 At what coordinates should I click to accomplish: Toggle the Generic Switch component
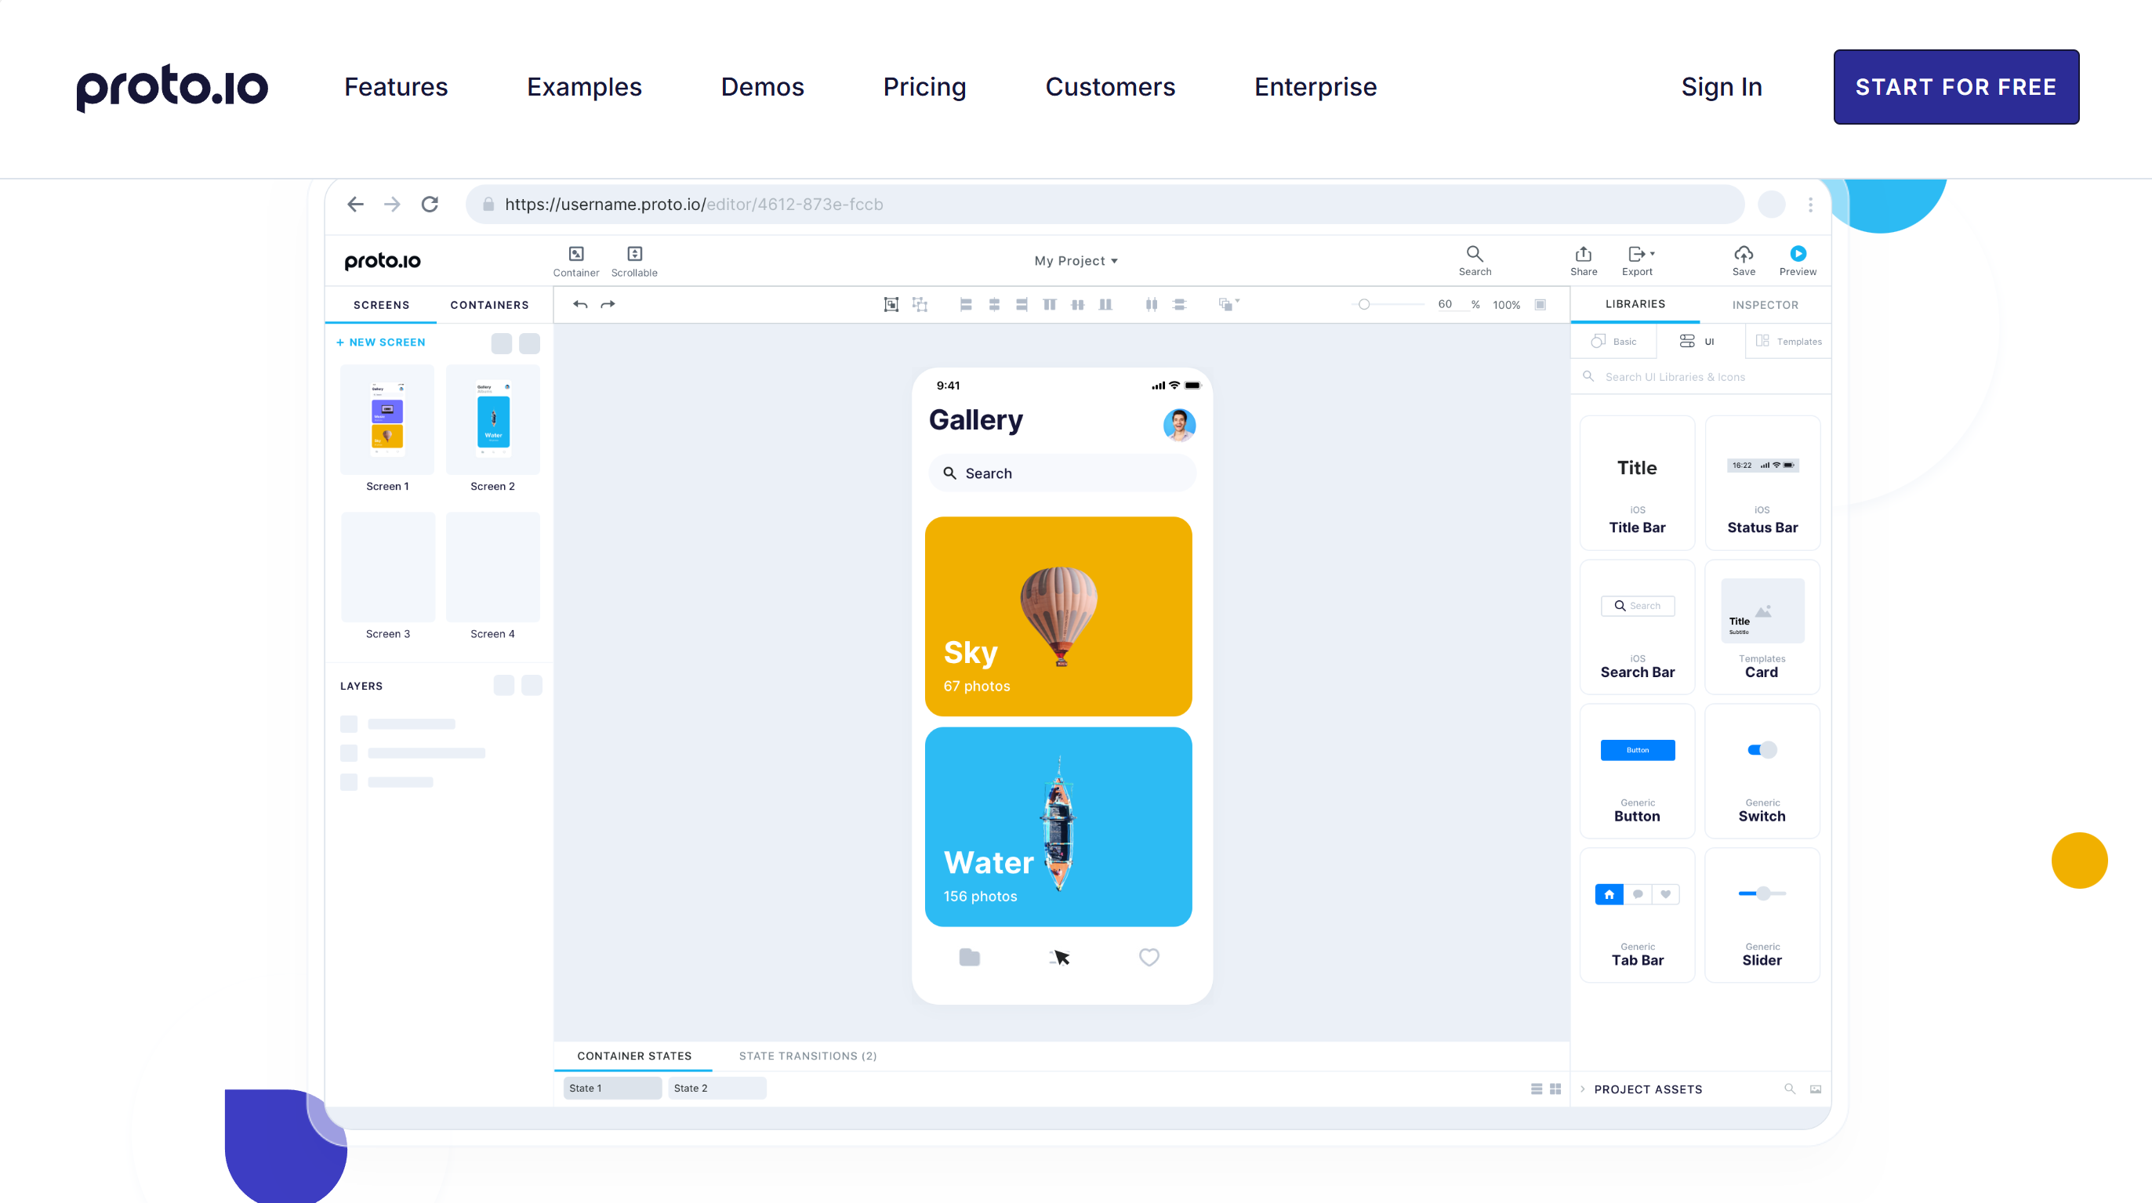(x=1762, y=749)
